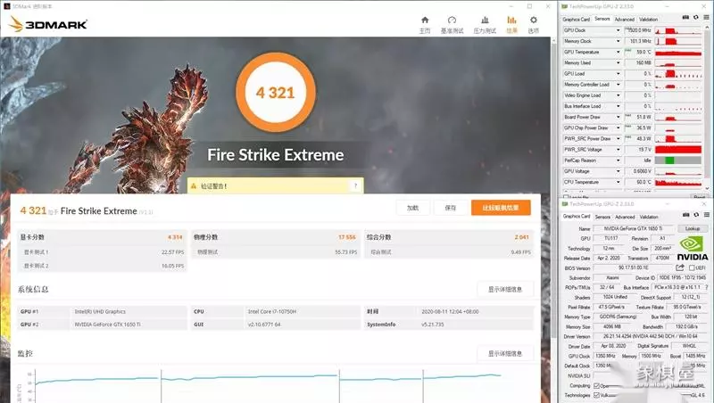Click the NVIDIA logo in GPU-Z
714x403 pixels.
(x=693, y=245)
